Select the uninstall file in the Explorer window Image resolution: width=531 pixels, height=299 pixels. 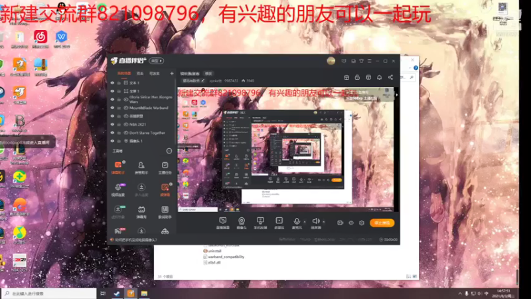point(212,251)
